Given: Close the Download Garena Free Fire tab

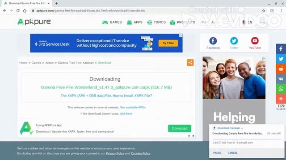Looking at the screenshot, I should tap(49, 3).
